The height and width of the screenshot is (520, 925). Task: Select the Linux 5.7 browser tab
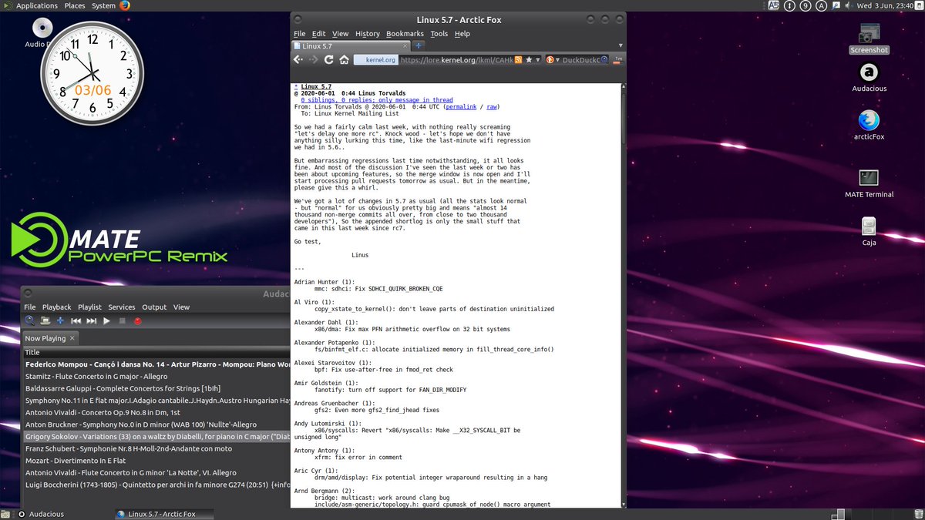(351, 46)
